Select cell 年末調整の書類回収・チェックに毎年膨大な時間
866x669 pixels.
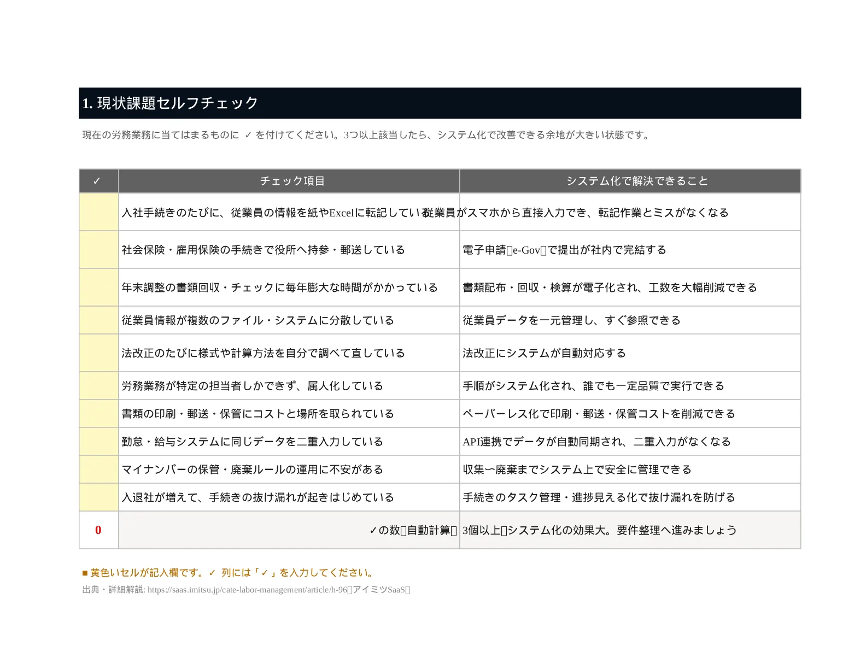point(289,287)
